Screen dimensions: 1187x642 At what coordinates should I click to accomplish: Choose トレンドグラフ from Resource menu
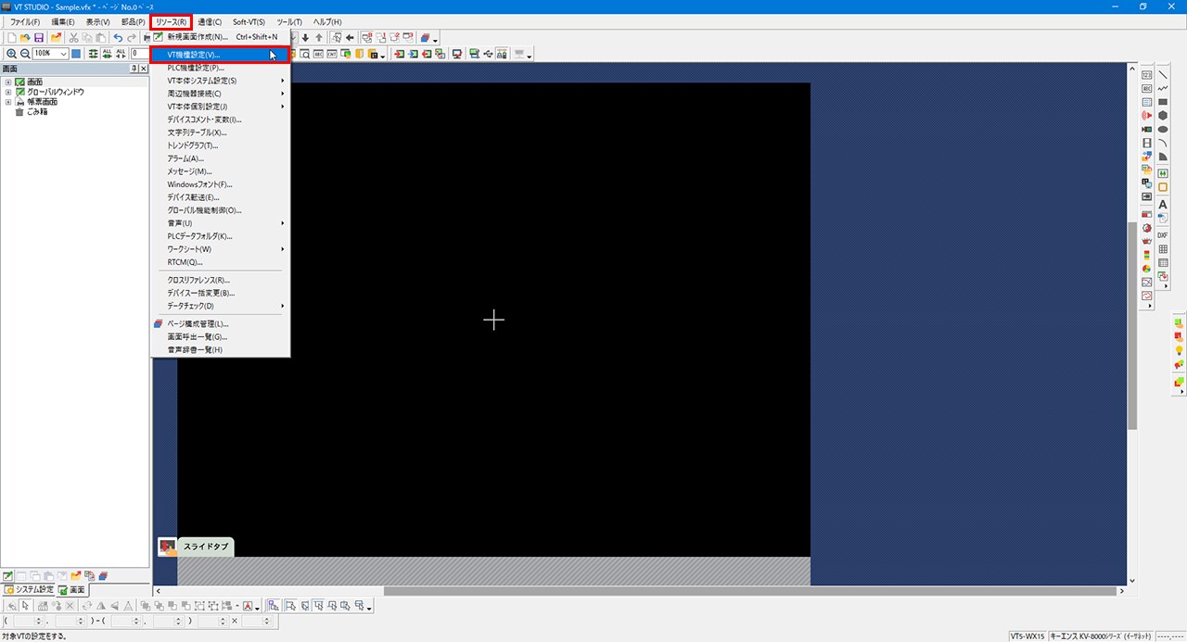pyautogui.click(x=192, y=145)
